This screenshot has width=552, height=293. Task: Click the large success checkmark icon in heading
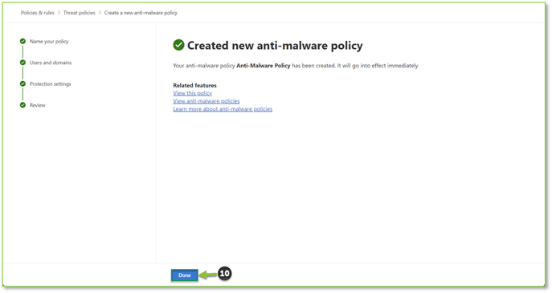(x=178, y=45)
